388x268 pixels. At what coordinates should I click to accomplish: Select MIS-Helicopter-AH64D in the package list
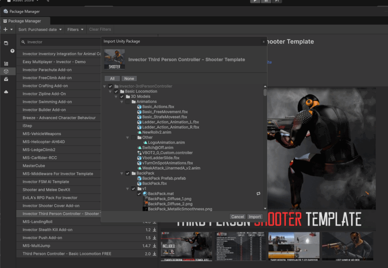[x=59, y=142]
